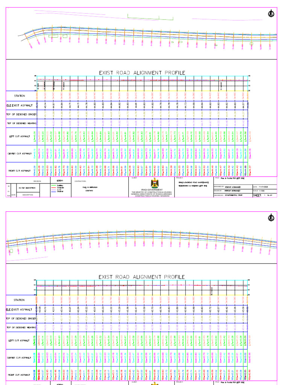Click 'TOP OF DESIGNED BINDER' label on second sheet
Viewport: 289px width, 385px height.
click(x=21, y=318)
